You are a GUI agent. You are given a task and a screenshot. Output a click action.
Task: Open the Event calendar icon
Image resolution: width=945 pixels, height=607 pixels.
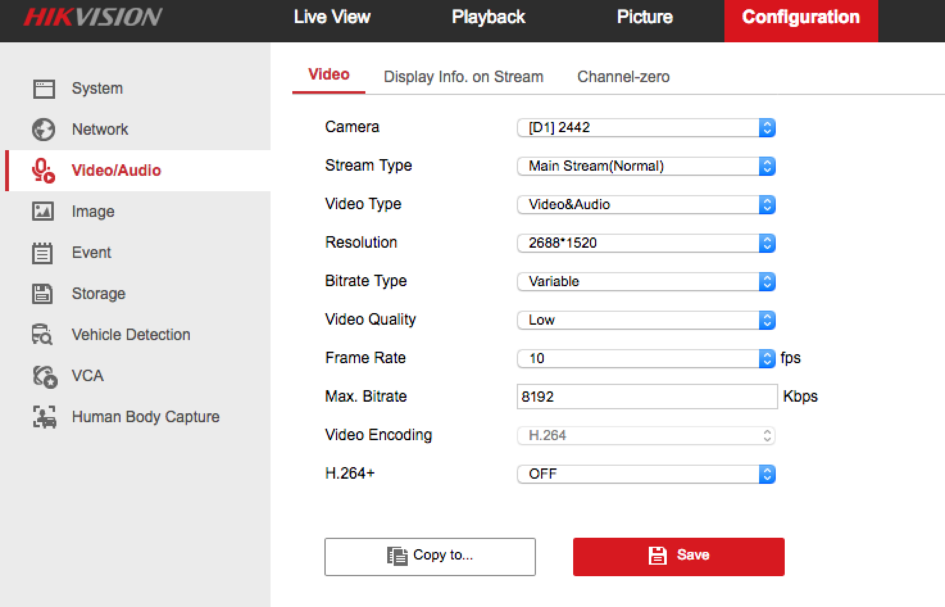pyautogui.click(x=42, y=253)
